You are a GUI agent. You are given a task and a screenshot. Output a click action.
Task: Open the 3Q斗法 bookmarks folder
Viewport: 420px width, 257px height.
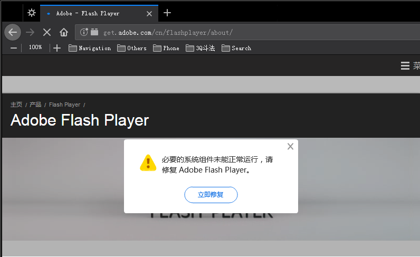[201, 48]
